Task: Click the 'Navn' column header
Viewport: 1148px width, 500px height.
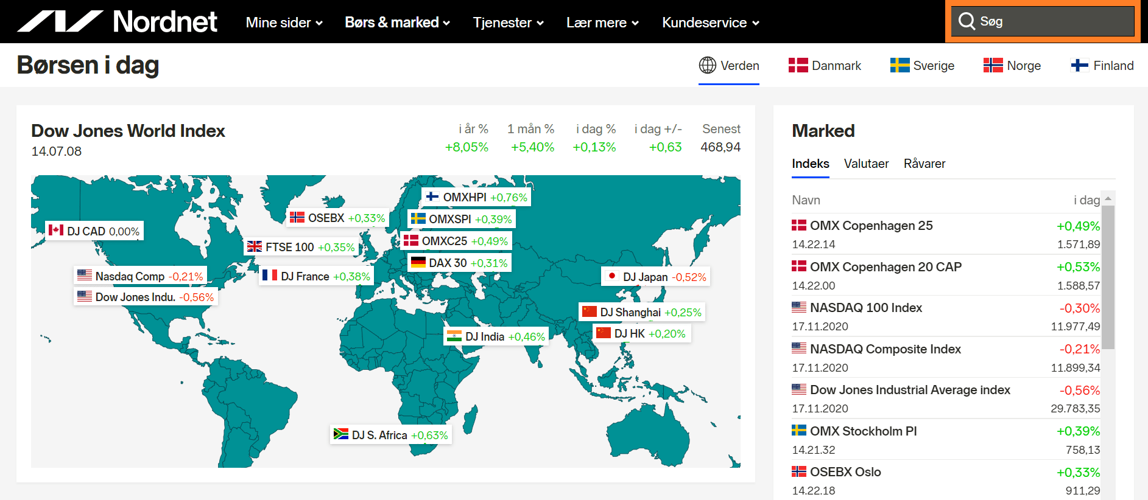Action: 806,200
